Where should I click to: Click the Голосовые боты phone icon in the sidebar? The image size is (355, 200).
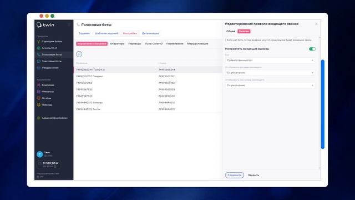pos(38,54)
